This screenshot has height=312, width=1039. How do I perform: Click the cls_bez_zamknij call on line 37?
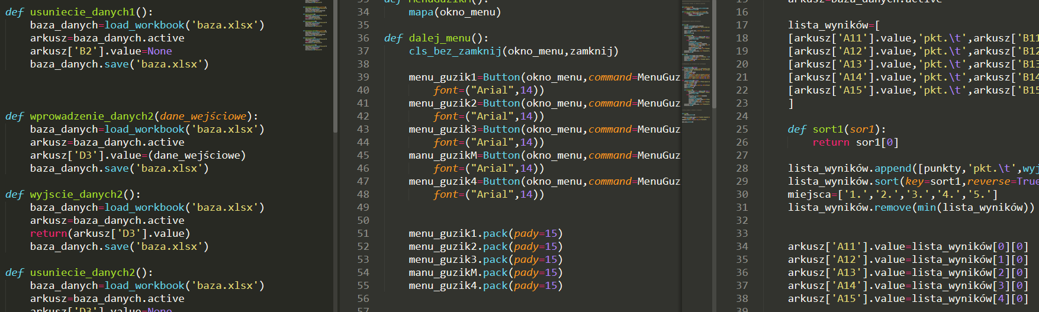coord(455,51)
